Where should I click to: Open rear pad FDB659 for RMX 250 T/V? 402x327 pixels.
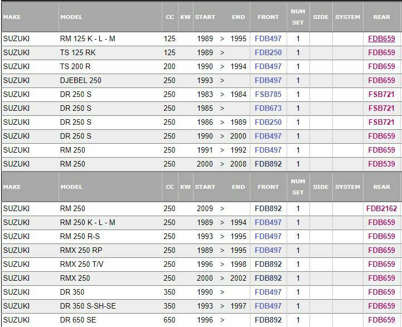point(381,264)
